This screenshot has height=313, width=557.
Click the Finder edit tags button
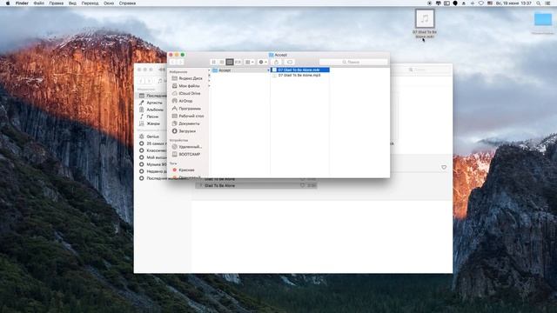[x=290, y=62]
